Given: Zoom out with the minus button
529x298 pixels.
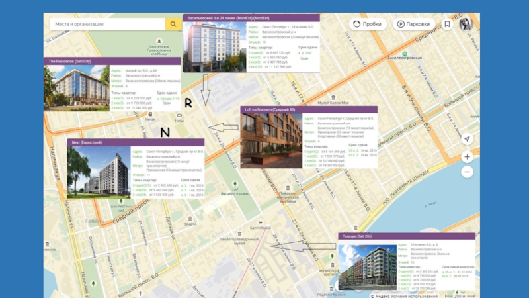Looking at the screenshot, I should pyautogui.click(x=467, y=172).
